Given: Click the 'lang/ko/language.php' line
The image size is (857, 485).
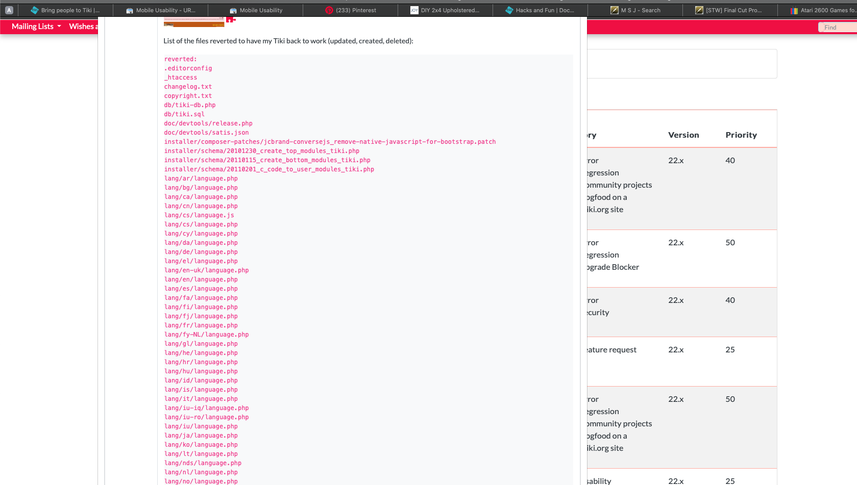Looking at the screenshot, I should point(201,445).
